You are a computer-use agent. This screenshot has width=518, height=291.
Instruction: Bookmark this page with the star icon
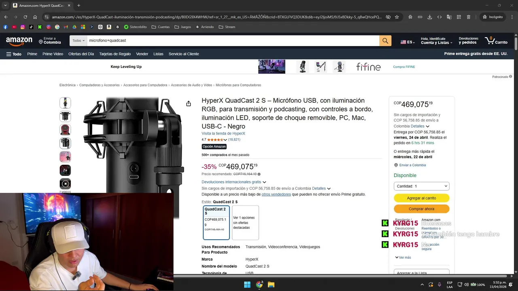pyautogui.click(x=397, y=17)
